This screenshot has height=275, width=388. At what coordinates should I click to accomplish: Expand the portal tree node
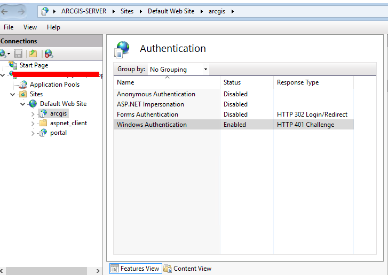click(33, 133)
